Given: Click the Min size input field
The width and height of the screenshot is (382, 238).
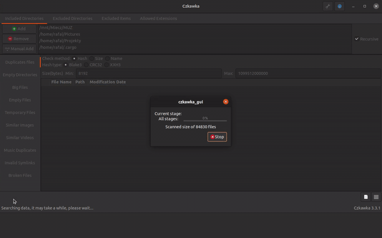Looking at the screenshot, I should [x=149, y=73].
